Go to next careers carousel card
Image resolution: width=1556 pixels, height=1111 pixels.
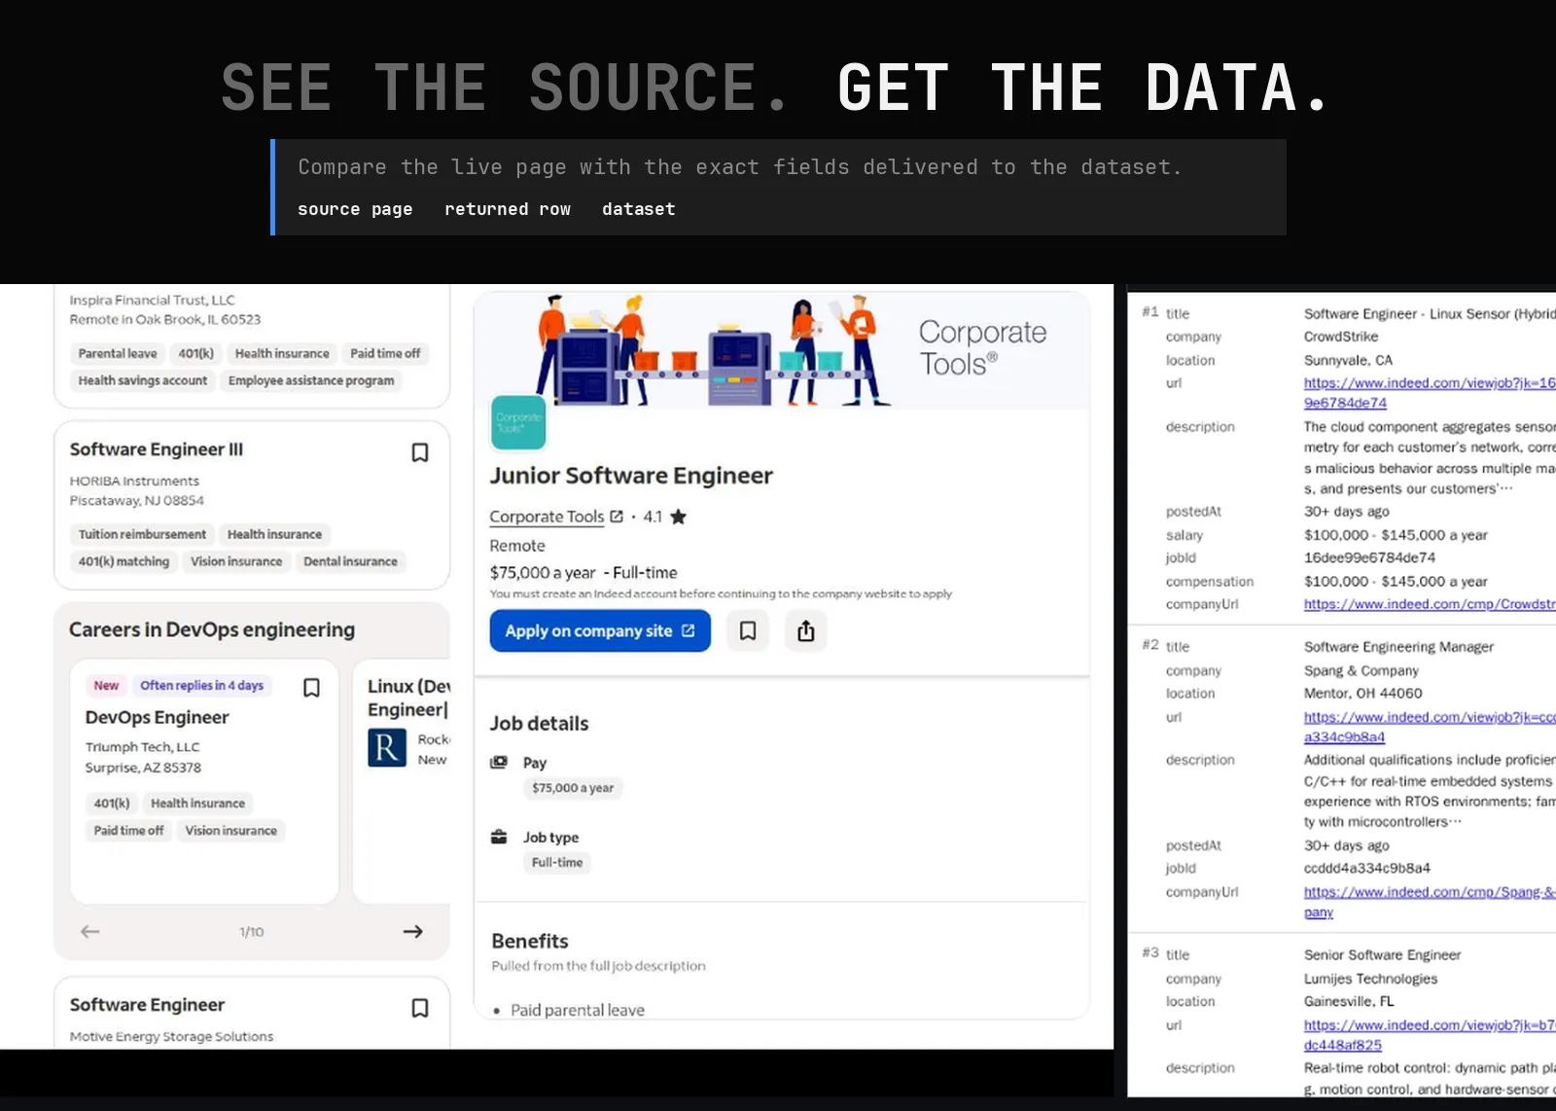click(x=413, y=931)
